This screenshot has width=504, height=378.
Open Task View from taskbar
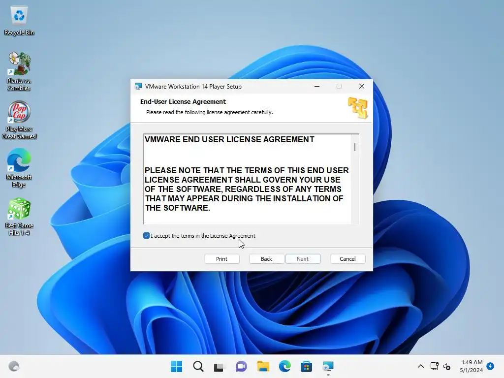coord(219,366)
